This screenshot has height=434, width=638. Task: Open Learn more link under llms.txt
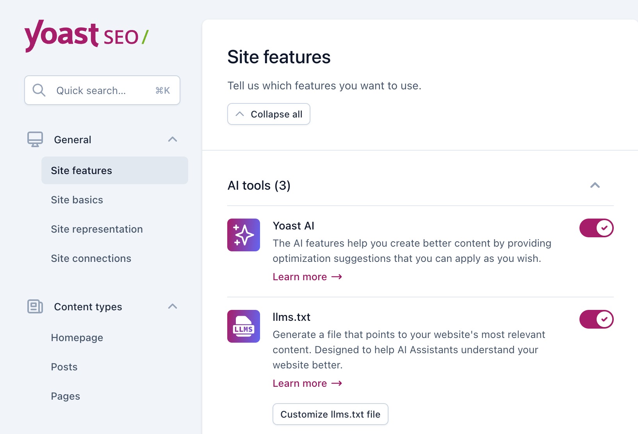(307, 383)
